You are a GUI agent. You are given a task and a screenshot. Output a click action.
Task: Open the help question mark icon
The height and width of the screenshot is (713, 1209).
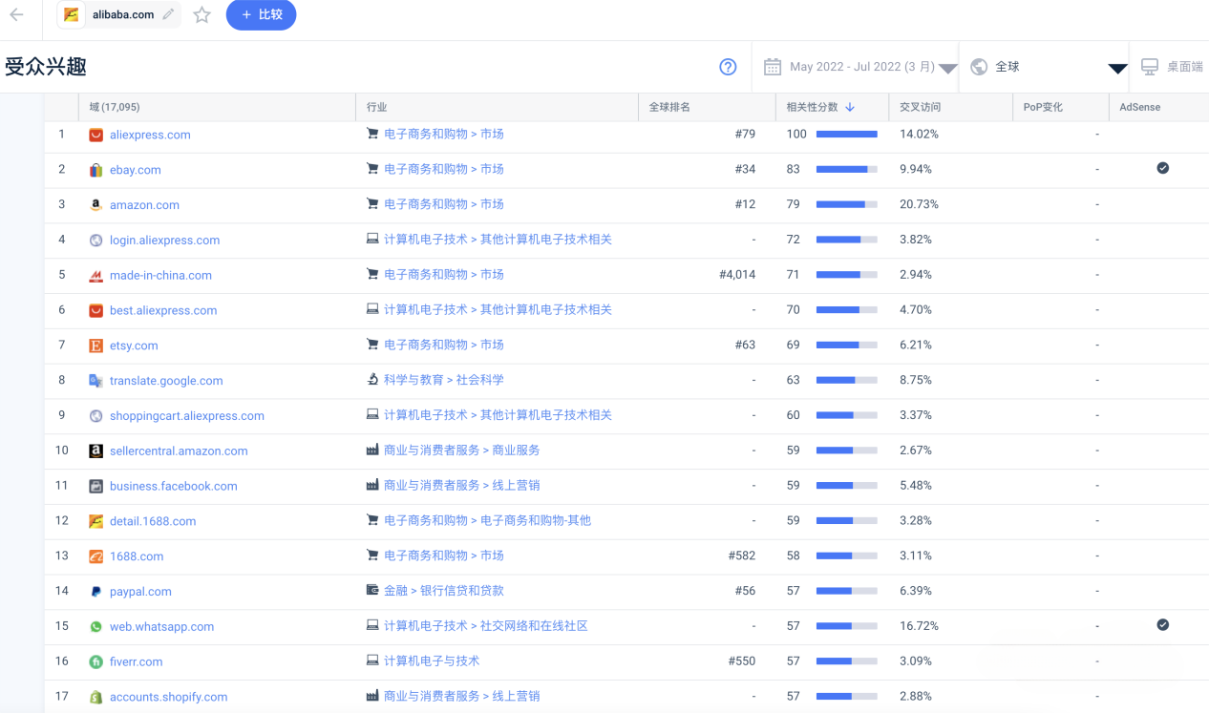728,67
